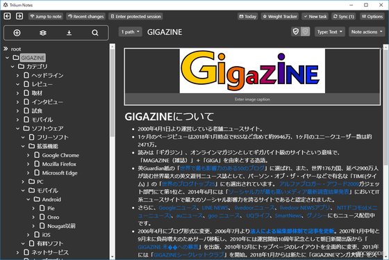Open Jump to note dialog
This screenshot has height=260, width=389.
point(46,17)
